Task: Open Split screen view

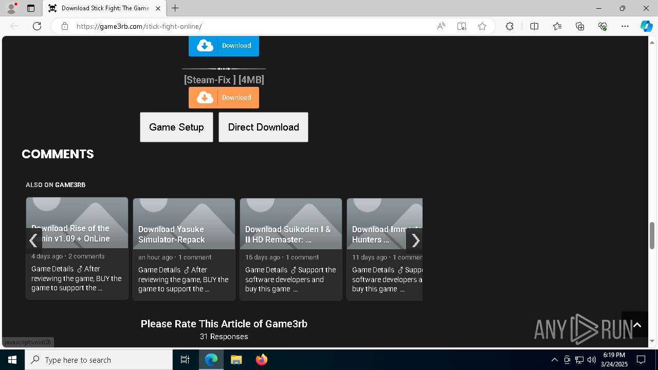Action: (534, 26)
